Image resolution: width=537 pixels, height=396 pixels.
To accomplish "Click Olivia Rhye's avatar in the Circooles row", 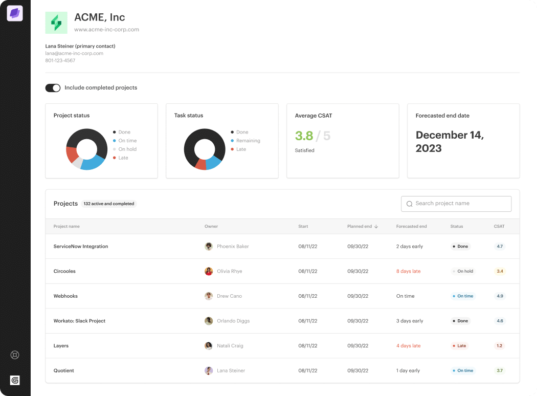I will (209, 271).
